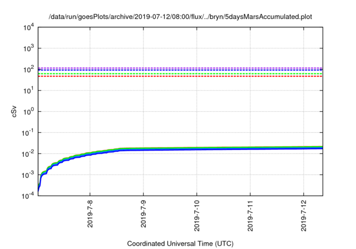Viewport: 356px width, 249px height.
Task: Click the green dashed threshold line
Action: (180, 74)
